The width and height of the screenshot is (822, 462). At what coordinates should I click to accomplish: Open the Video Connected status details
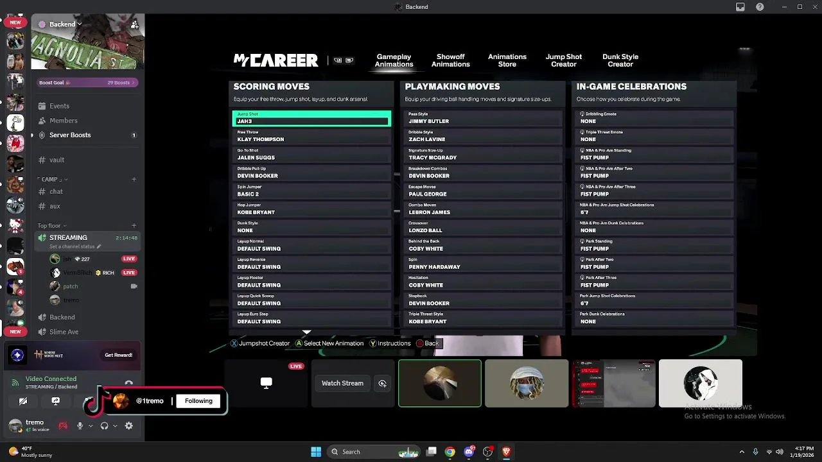(51, 379)
